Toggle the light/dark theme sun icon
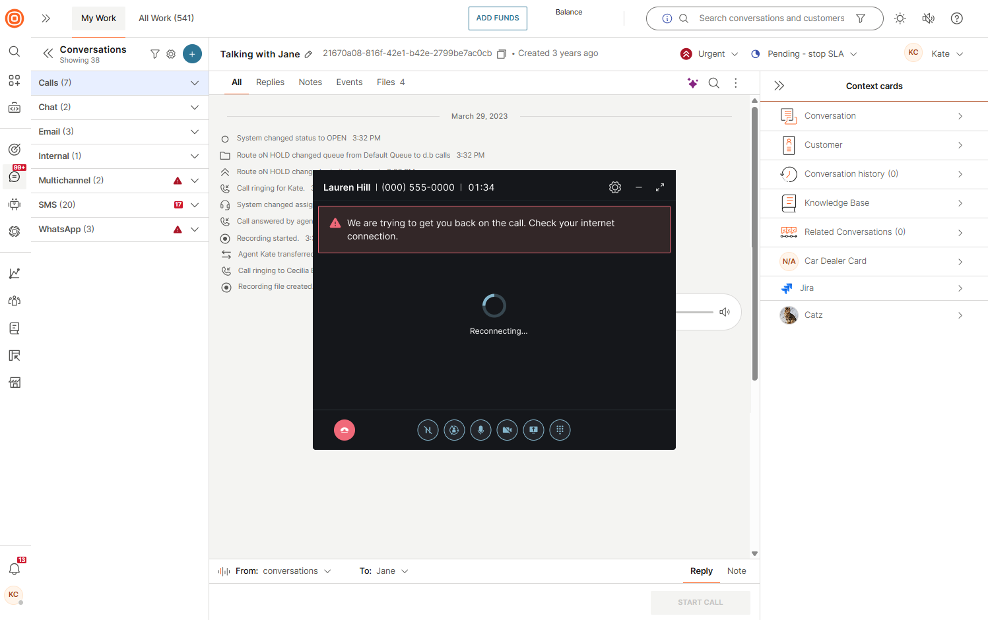Viewport: 988px width, 620px height. [x=900, y=18]
